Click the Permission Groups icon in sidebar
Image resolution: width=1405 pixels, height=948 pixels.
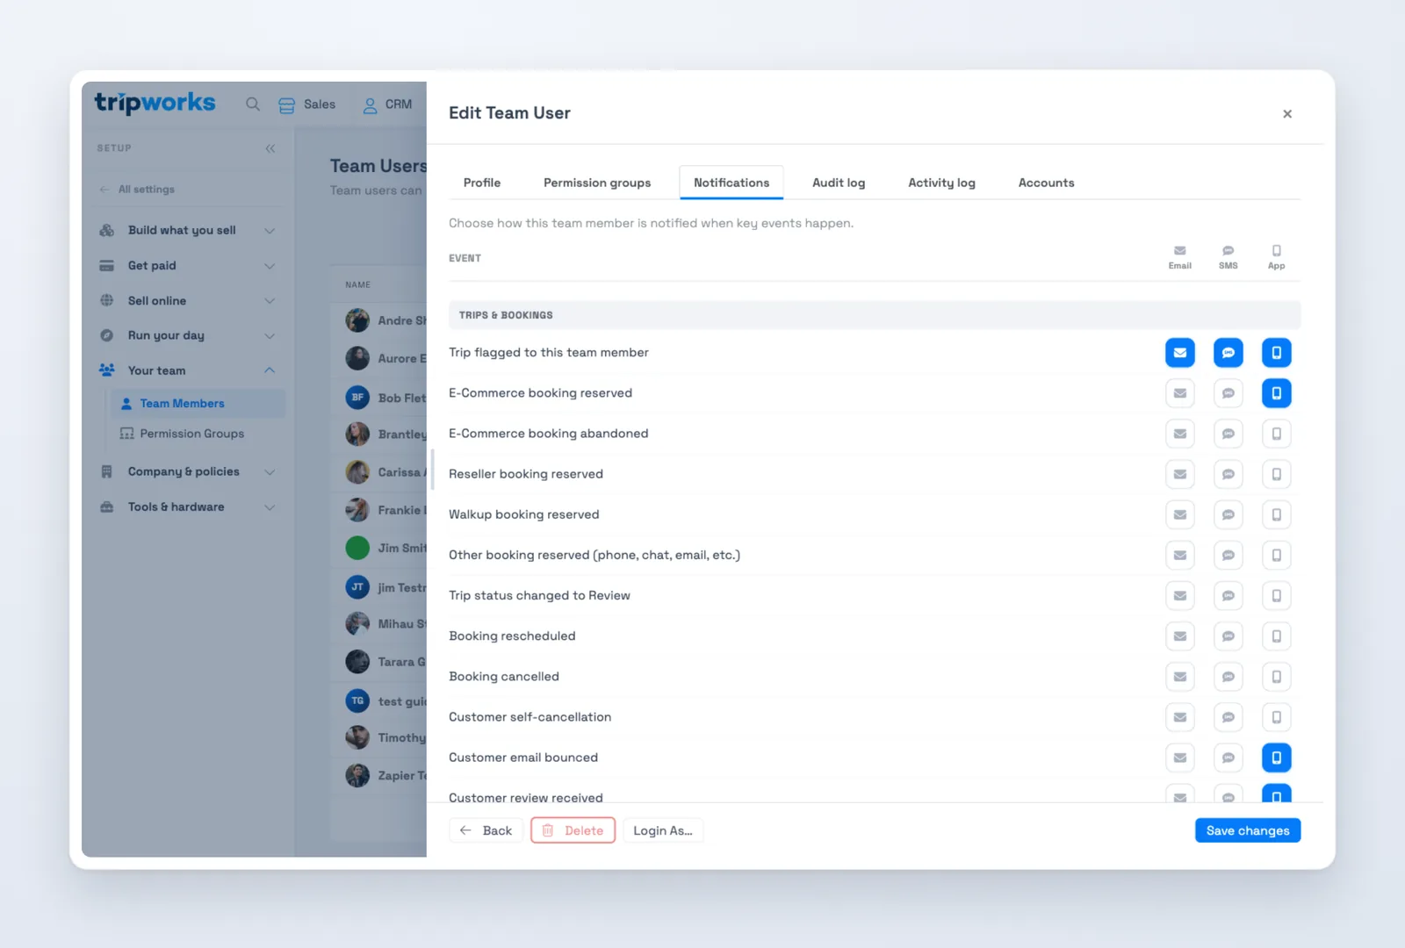[127, 434]
